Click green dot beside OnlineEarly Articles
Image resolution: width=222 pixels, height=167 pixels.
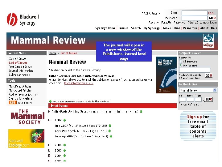coord(141,112)
